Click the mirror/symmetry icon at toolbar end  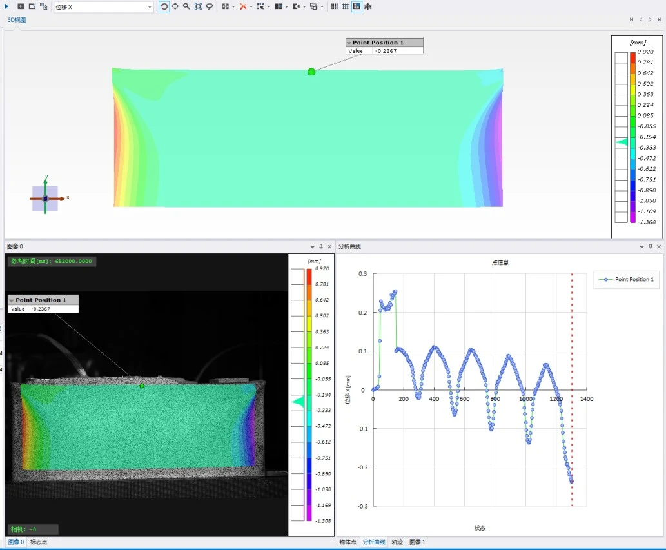pos(367,6)
